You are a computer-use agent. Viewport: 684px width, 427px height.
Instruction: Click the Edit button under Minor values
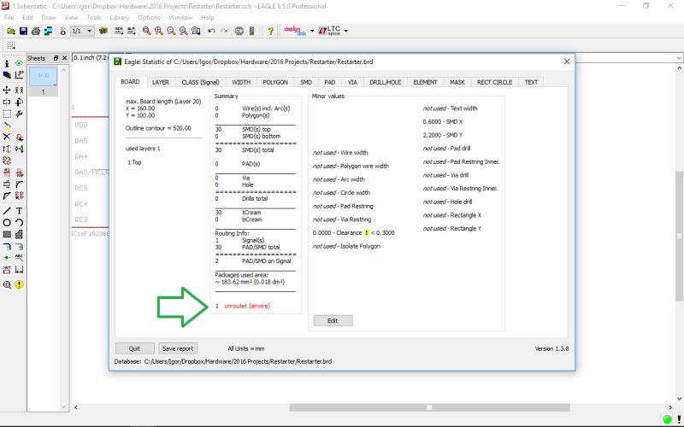[x=333, y=321]
